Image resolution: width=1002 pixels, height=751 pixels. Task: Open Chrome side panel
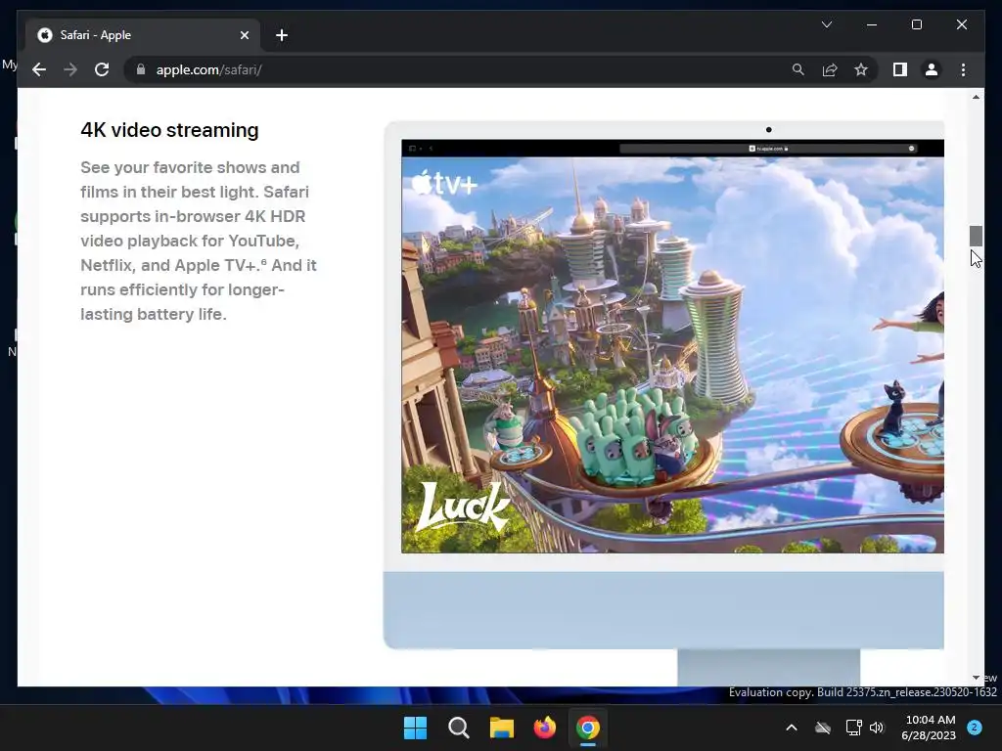coord(900,69)
